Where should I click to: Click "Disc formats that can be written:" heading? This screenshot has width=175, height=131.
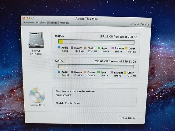[75, 91]
